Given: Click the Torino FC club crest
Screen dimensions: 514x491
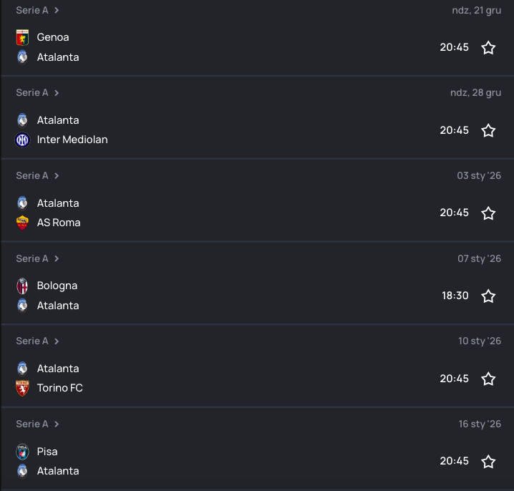Looking at the screenshot, I should point(22,388).
